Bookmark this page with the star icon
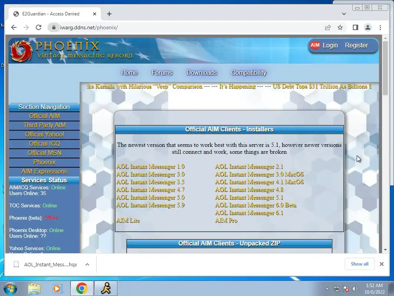 (x=340, y=27)
